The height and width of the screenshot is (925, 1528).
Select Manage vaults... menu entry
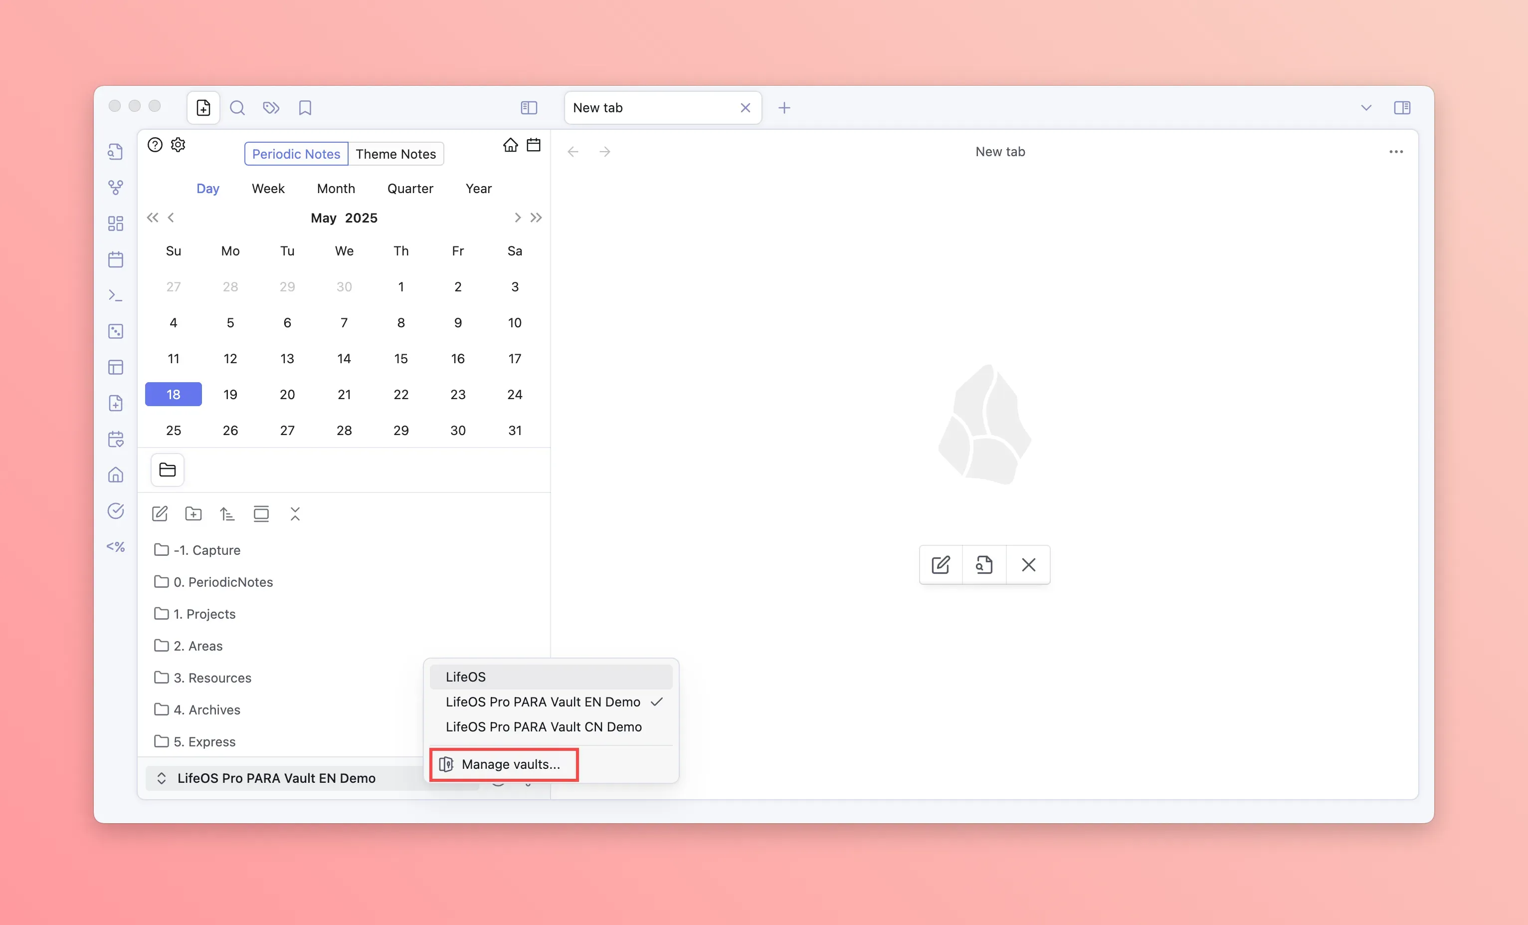point(510,764)
